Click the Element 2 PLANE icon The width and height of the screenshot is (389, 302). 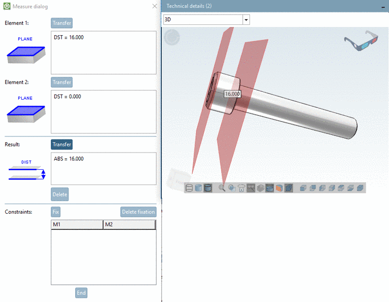pyautogui.click(x=26, y=114)
